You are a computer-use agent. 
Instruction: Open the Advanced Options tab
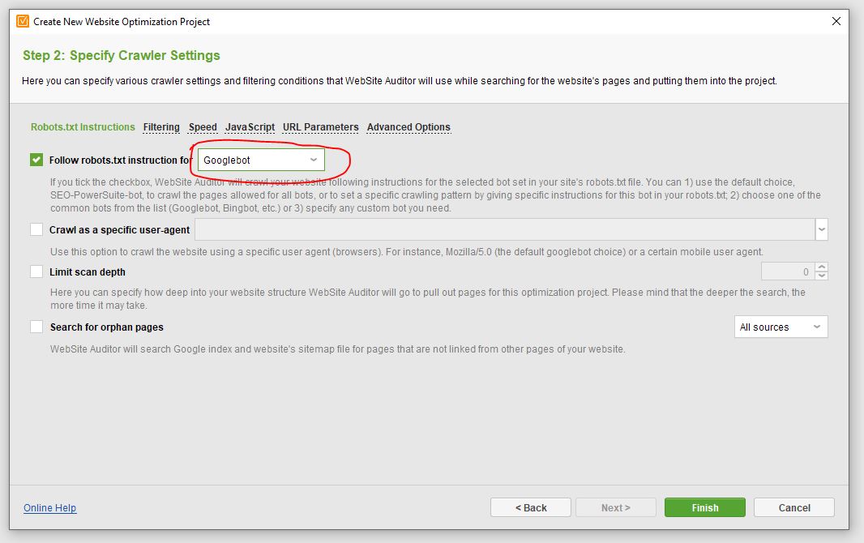408,127
